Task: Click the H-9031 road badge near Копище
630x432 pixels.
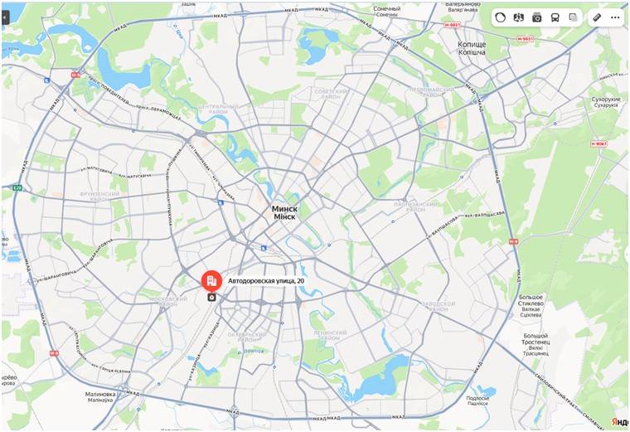Action: tap(453, 25)
